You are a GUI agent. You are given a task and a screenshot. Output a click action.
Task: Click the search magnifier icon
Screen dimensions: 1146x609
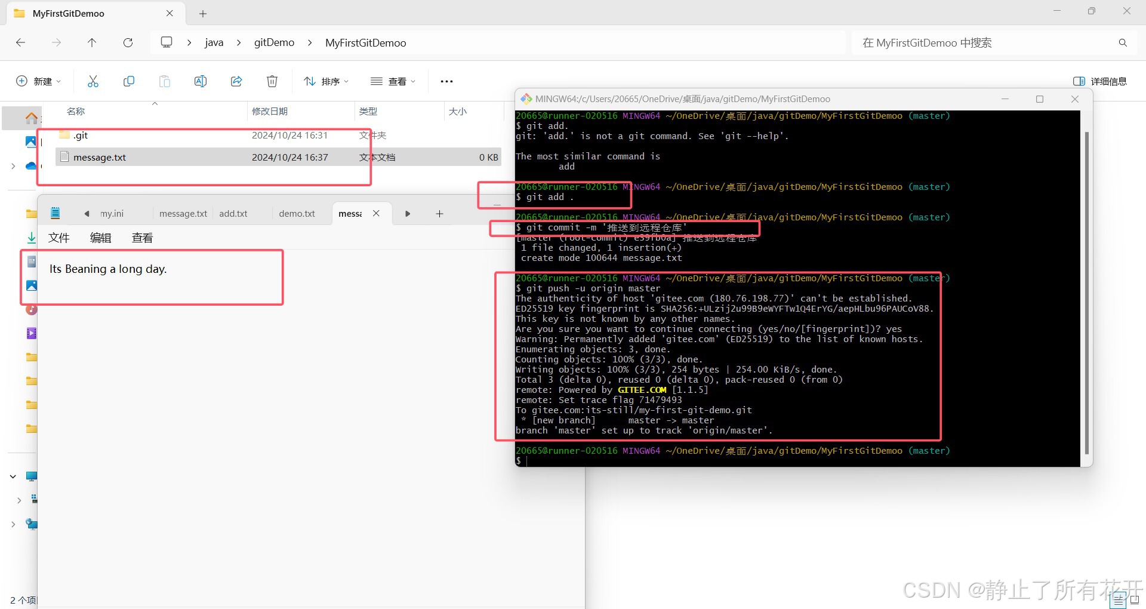tap(1123, 42)
